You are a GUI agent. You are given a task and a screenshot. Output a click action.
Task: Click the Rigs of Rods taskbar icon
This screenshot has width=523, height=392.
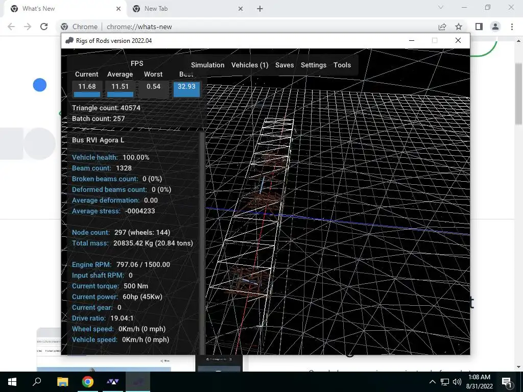coord(138,382)
